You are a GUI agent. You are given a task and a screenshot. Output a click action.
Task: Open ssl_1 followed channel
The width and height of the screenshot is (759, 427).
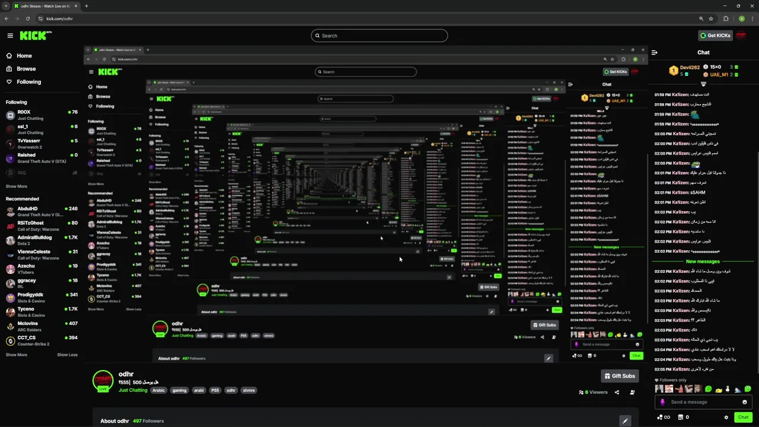click(x=42, y=129)
